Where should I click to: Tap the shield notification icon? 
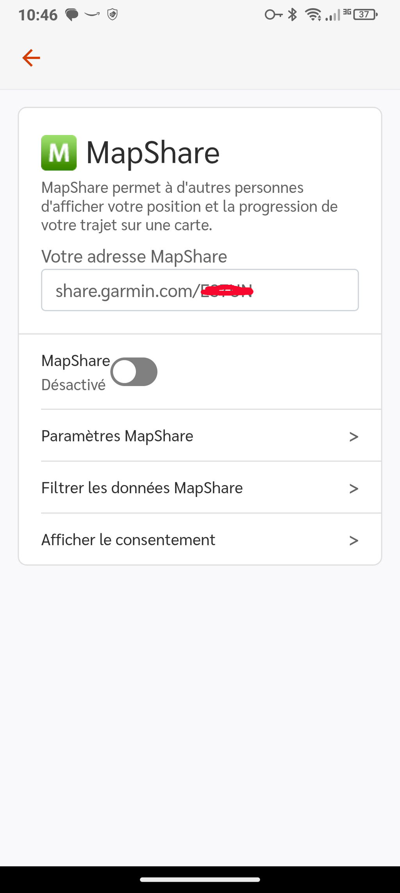(112, 15)
